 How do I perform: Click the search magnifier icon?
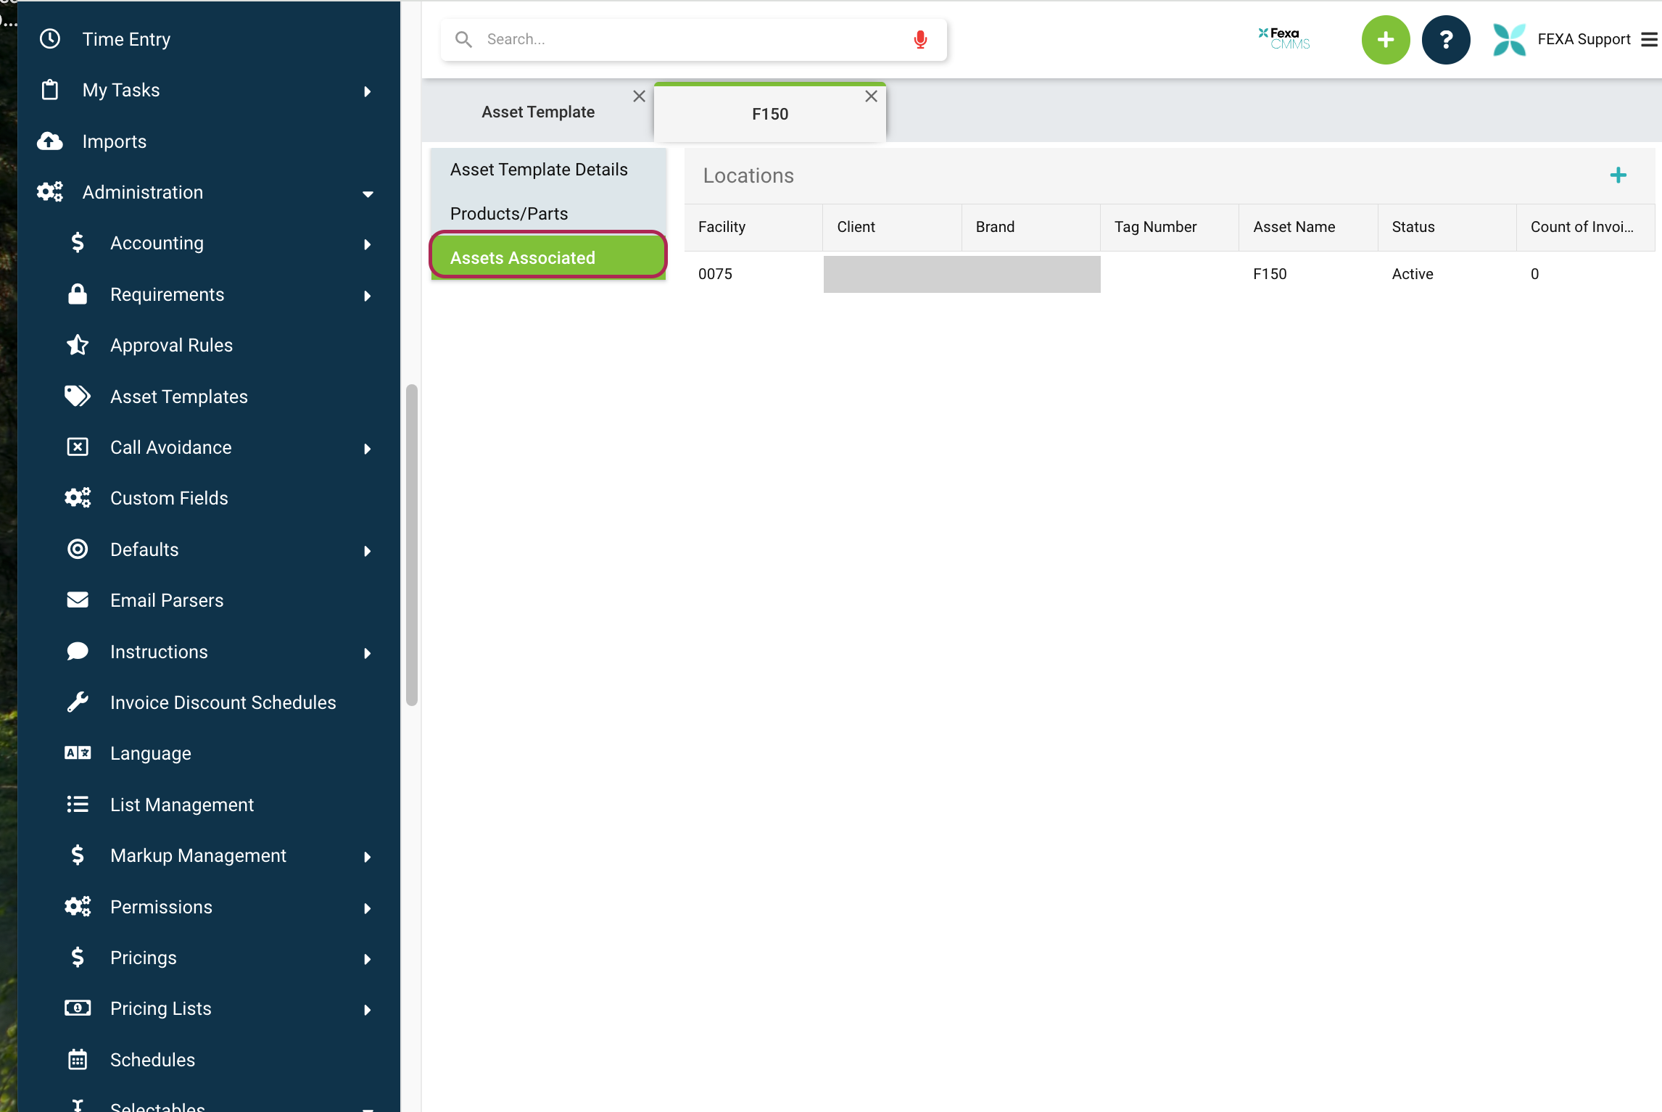(x=463, y=39)
